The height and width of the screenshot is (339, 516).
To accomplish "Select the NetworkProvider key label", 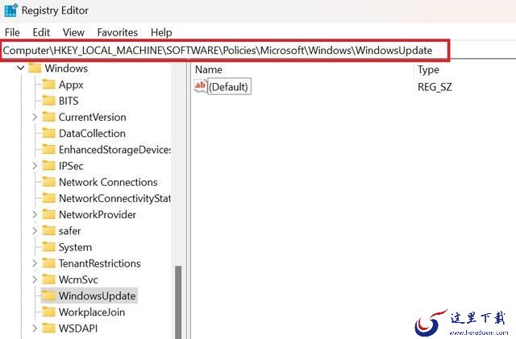I will pos(98,215).
